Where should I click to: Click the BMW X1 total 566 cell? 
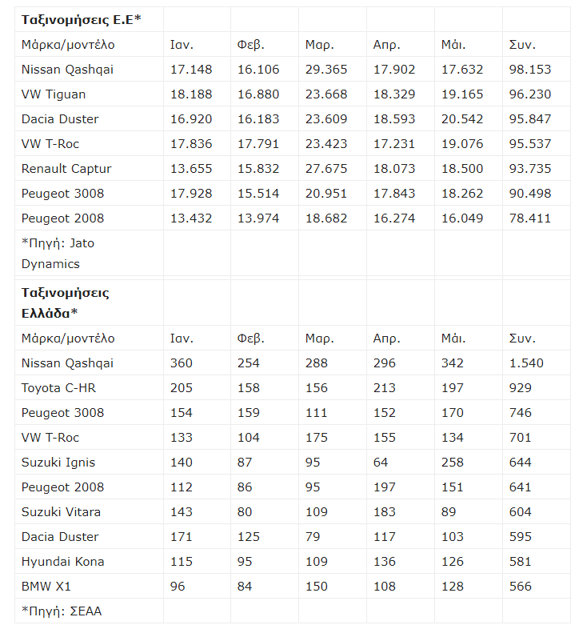click(520, 587)
